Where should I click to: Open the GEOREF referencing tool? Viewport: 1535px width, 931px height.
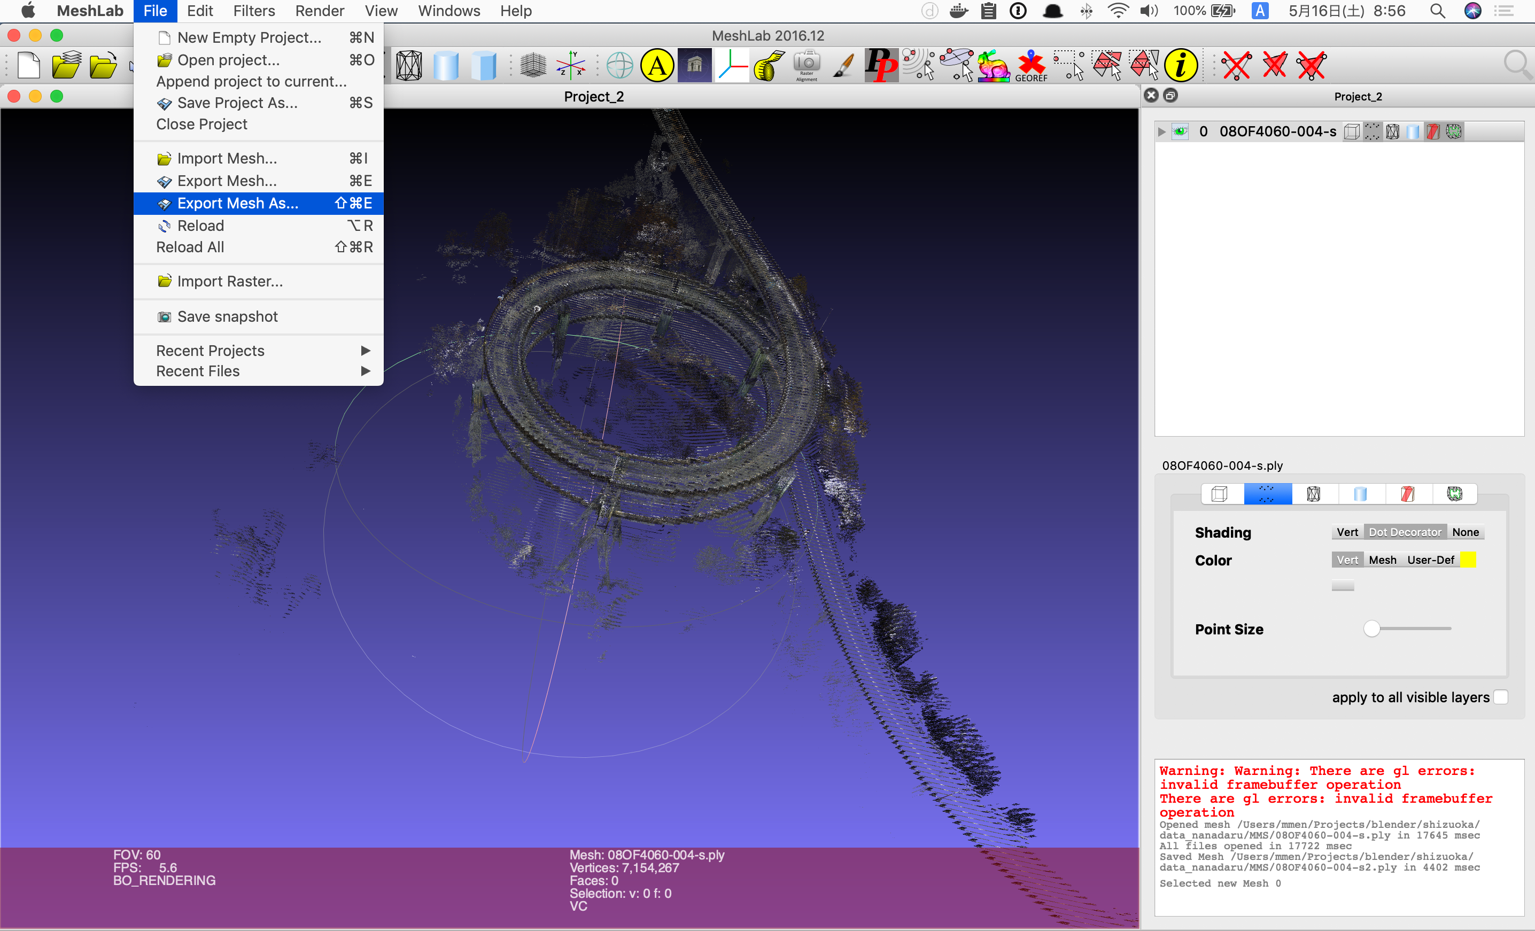(1031, 65)
